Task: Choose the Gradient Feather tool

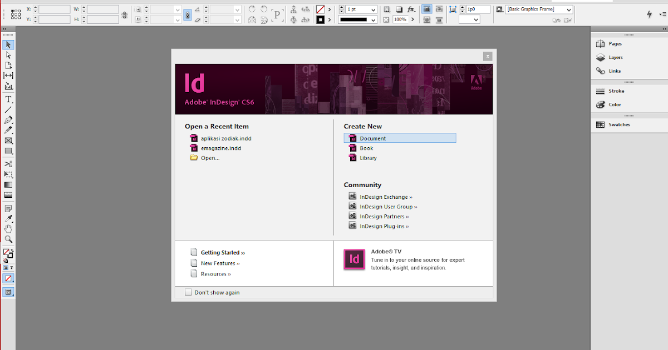Action: point(8,195)
